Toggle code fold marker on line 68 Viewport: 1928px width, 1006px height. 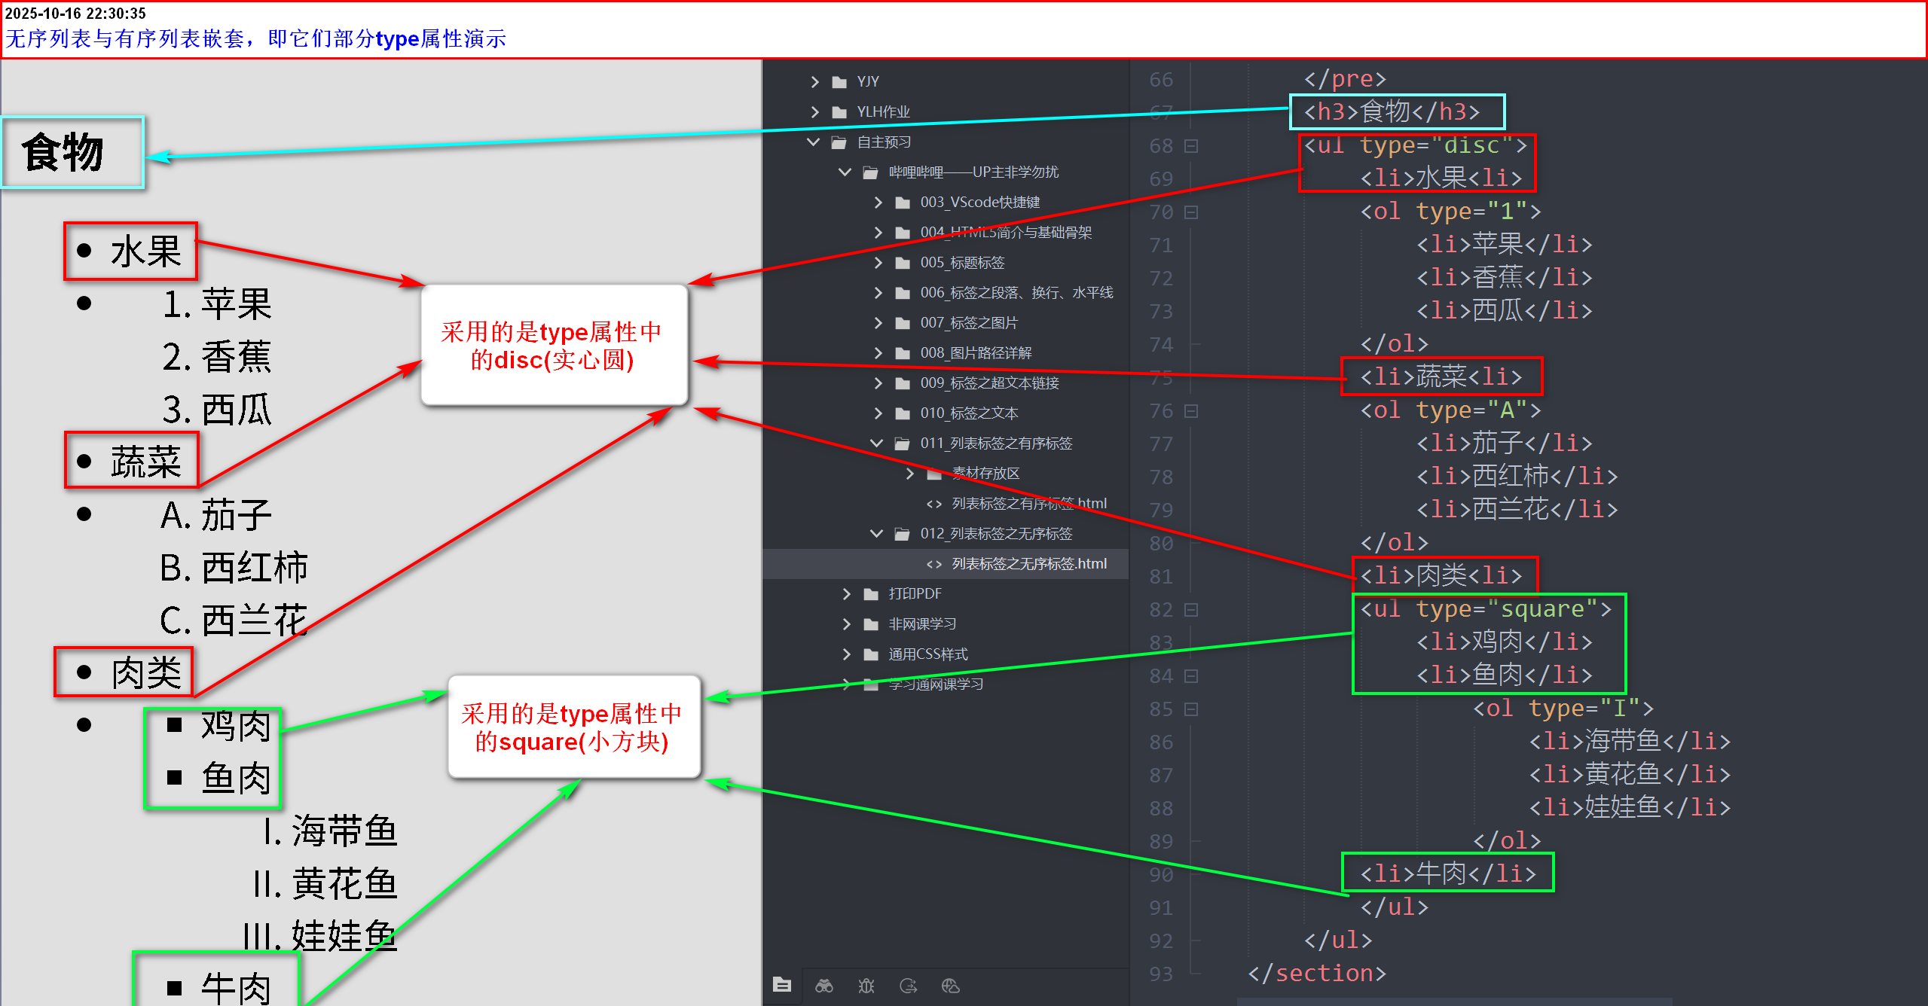(x=1191, y=146)
